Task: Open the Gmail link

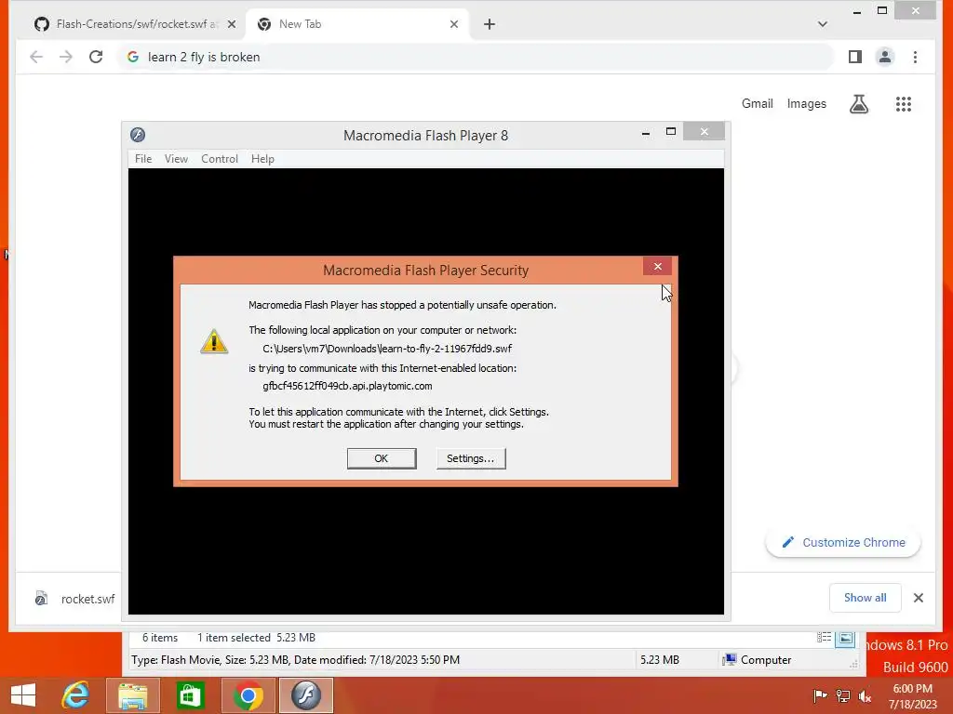Action: pos(758,104)
